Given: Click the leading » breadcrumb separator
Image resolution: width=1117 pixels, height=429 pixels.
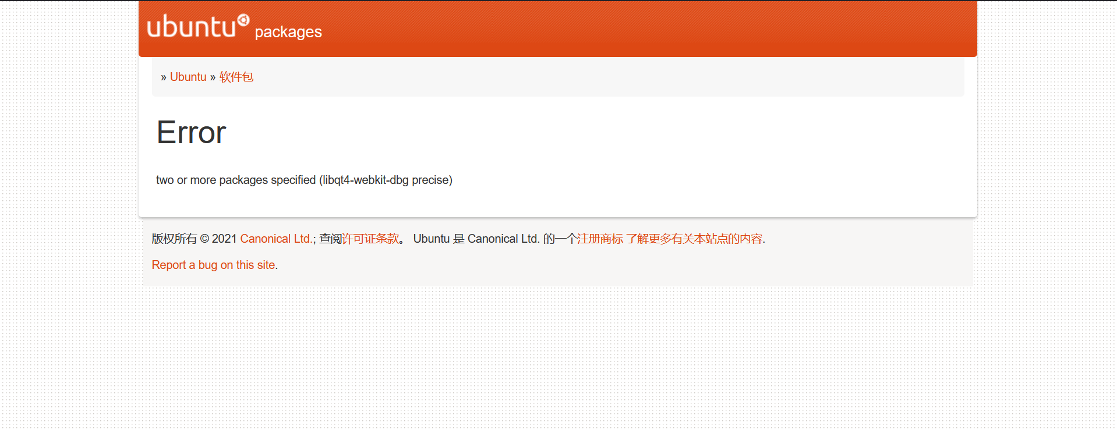Looking at the screenshot, I should pos(164,77).
